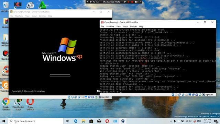Open the Windows Start menu
Screen dimensions: 220x124
[x=4, y=121]
